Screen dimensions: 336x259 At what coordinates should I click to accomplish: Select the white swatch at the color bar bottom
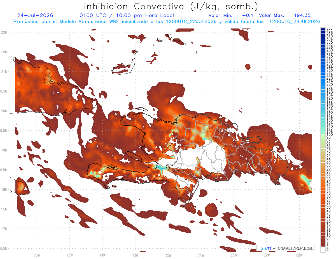[323, 249]
